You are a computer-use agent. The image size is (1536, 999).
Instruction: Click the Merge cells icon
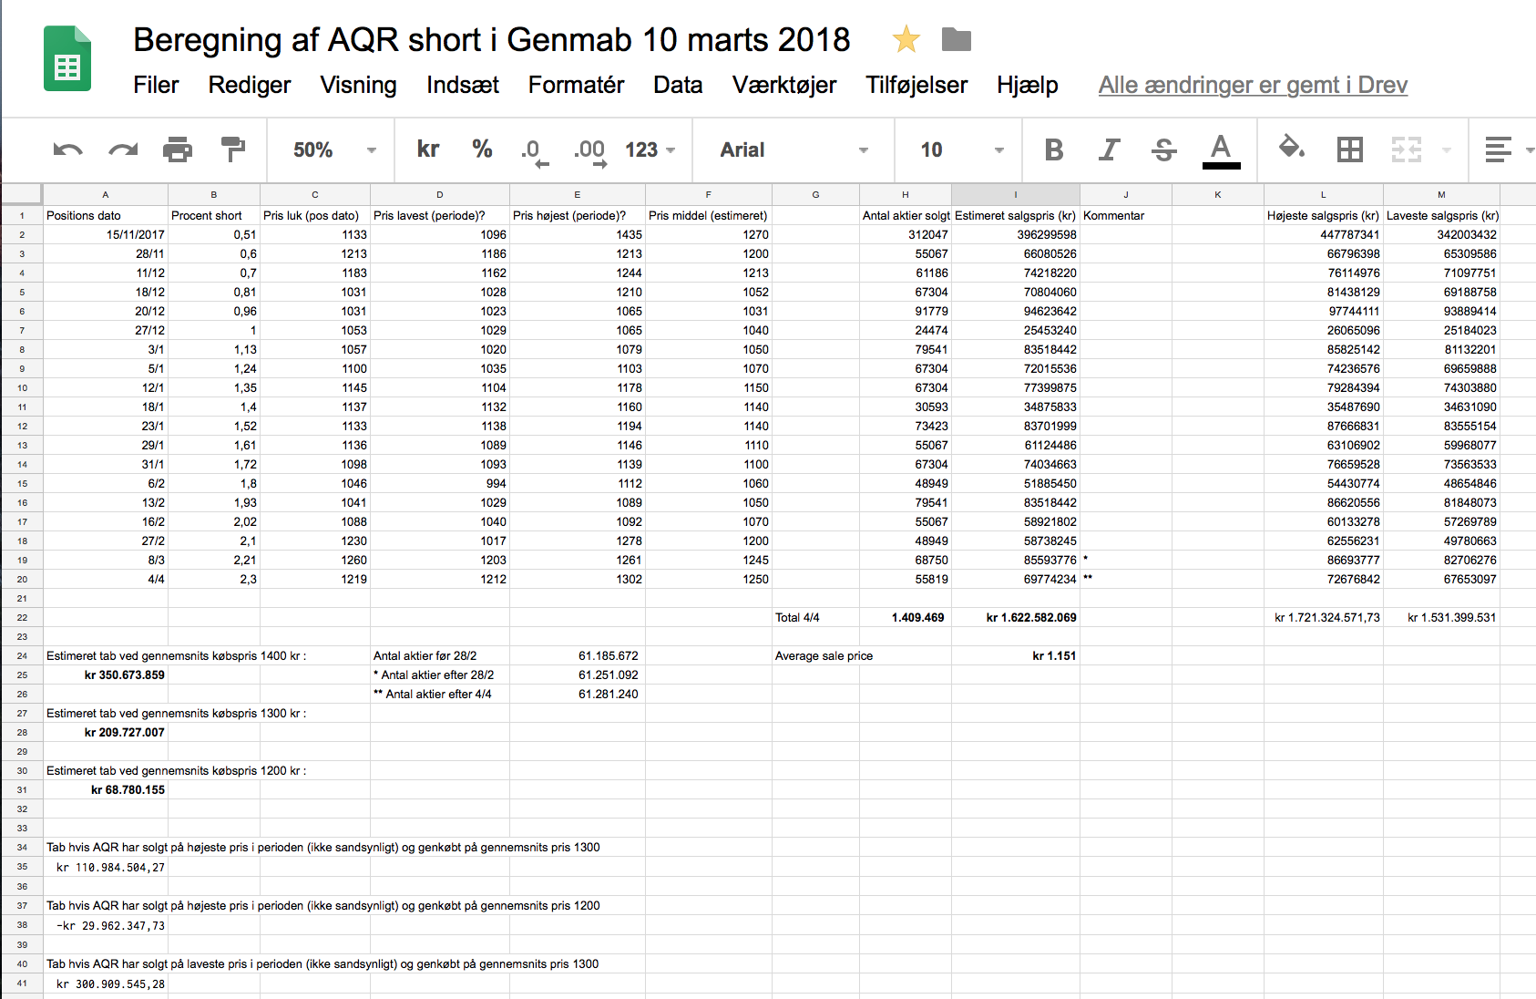coord(1406,149)
